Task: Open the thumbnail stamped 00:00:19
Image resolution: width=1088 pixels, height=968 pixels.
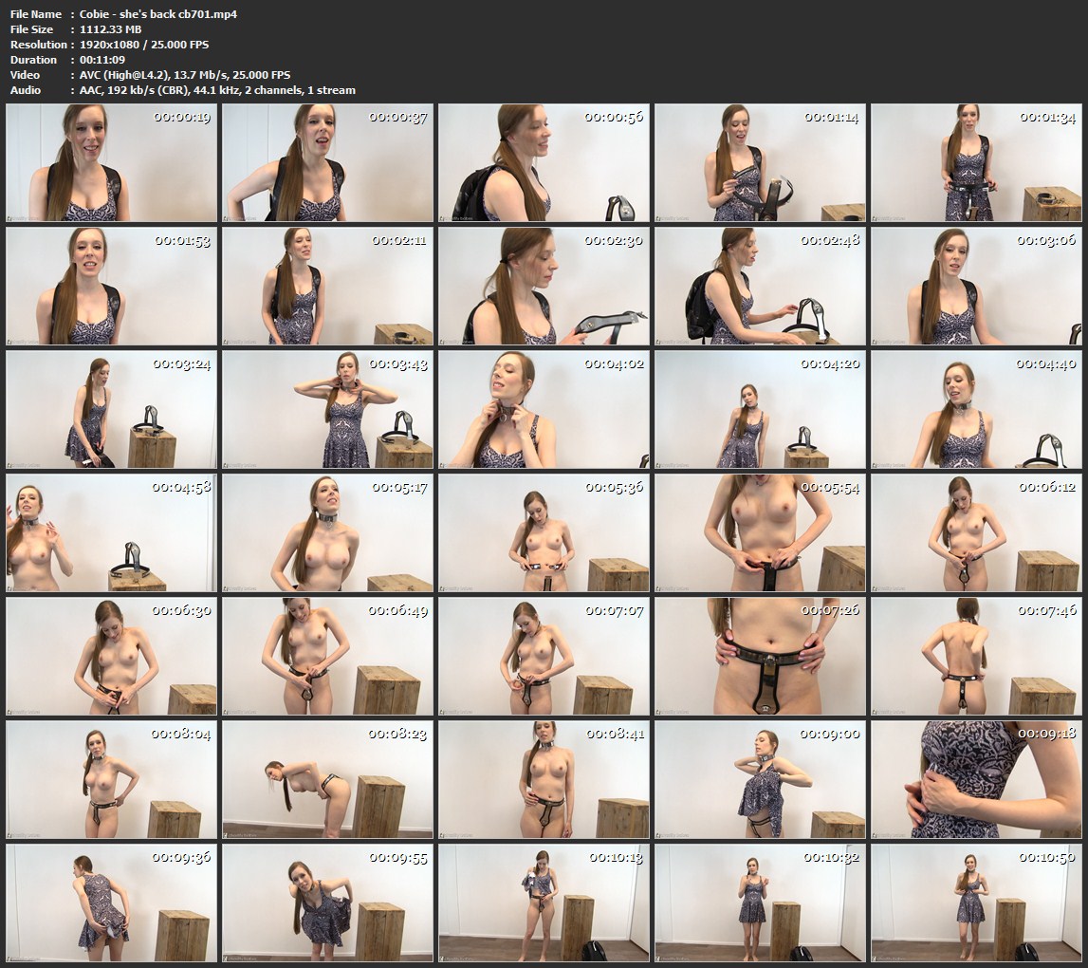Action: pos(111,163)
